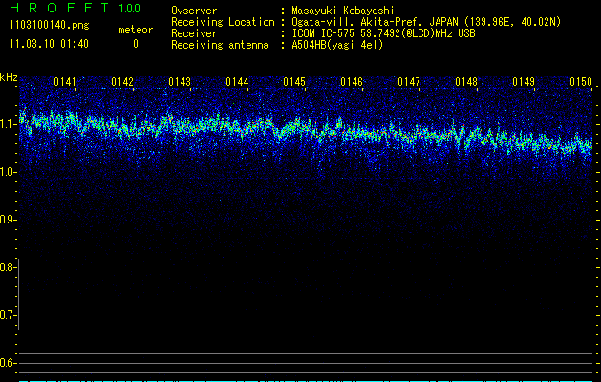Click the 0145 time marker
The image size is (601, 382).
[x=294, y=83]
